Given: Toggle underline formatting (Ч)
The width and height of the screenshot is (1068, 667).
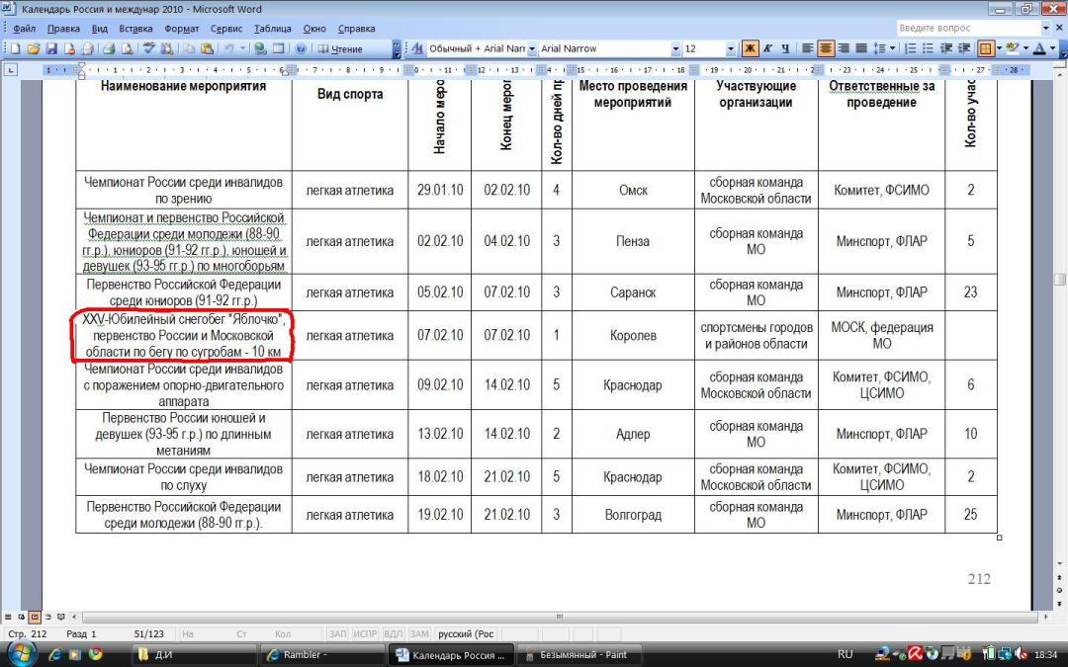Looking at the screenshot, I should click(785, 48).
